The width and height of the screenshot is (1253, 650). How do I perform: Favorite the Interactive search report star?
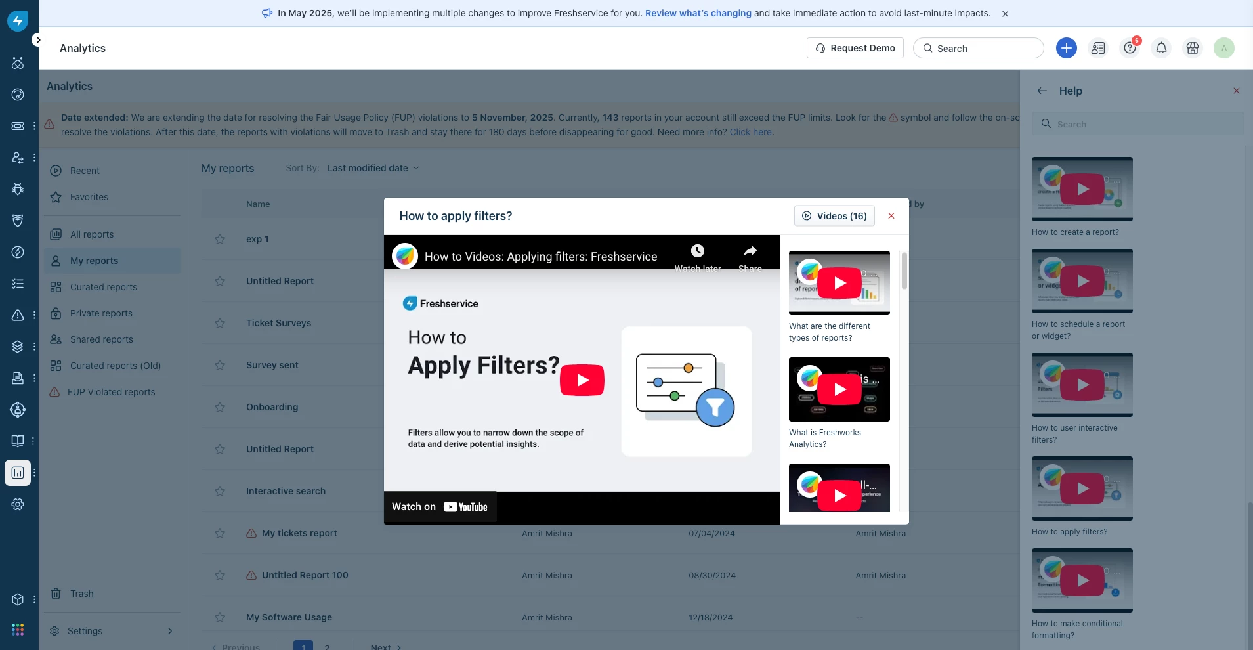click(220, 491)
